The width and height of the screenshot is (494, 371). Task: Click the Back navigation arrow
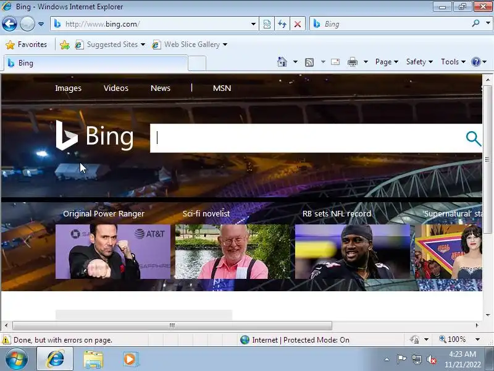(x=9, y=24)
